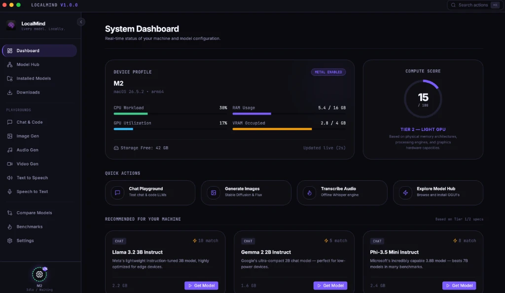Viewport: 505px width, 293px height.
Task: Click the Settings gear icon
Action: click(x=10, y=240)
